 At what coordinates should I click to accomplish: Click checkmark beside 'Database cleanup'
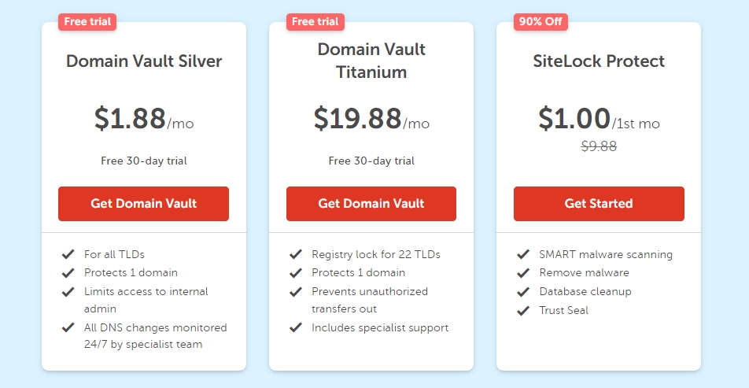pos(523,292)
